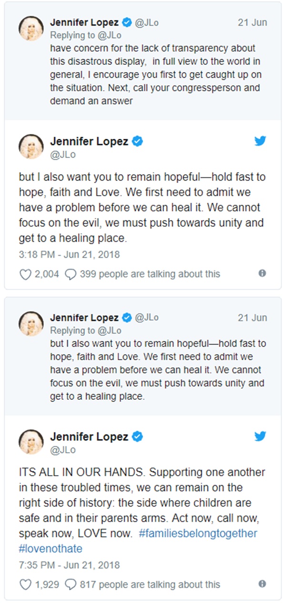Open "817 people are talking about this"
The image size is (286, 604).
pyautogui.click(x=150, y=584)
